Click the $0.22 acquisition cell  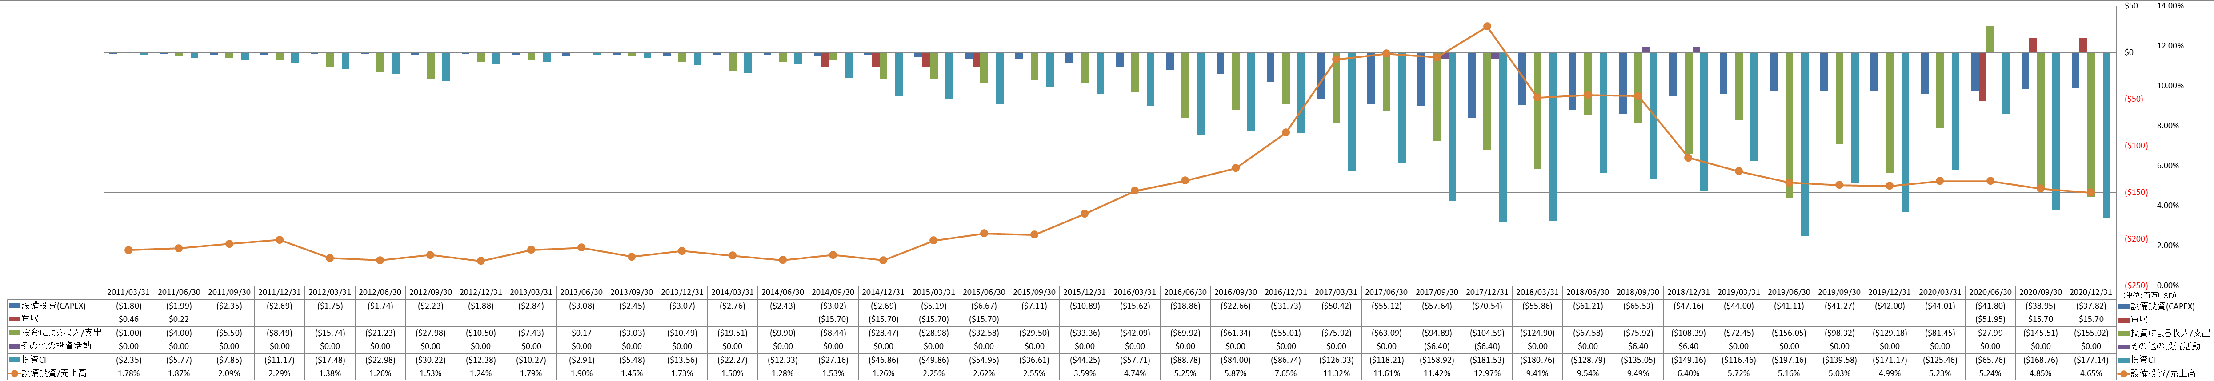point(179,319)
